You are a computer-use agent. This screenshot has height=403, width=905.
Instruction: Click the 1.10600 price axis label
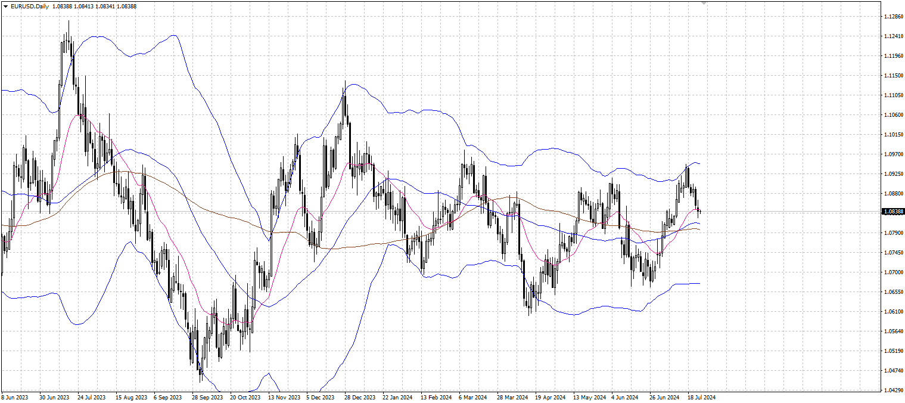(x=894, y=115)
